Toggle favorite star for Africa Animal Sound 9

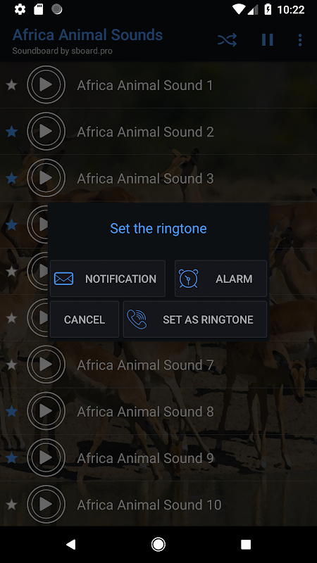tap(12, 458)
